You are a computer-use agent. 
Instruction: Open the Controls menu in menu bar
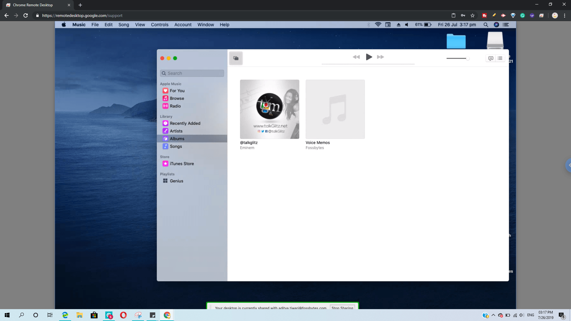click(160, 24)
